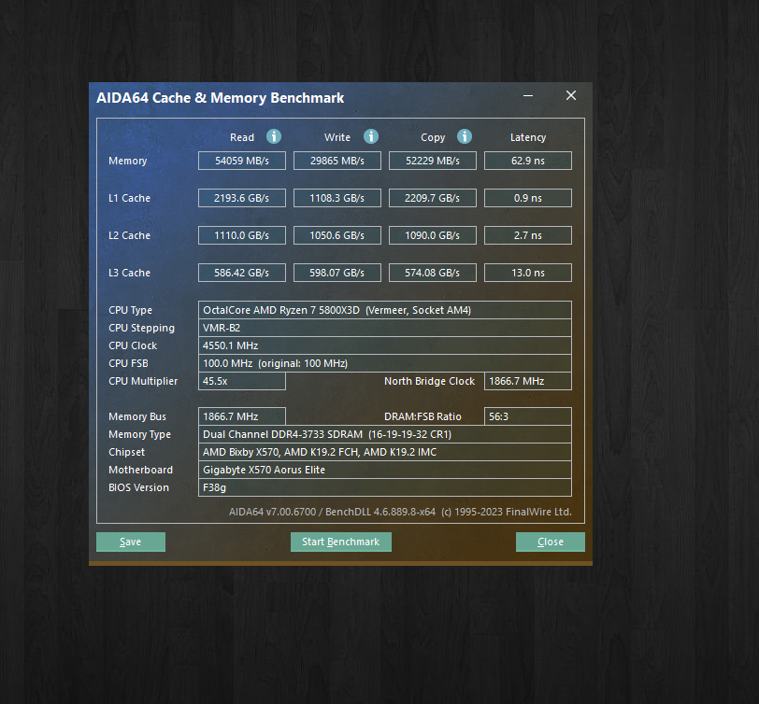Screen dimensions: 759x704
Task: Click the CPU Multiplier value 45.5x
Action: click(241, 381)
